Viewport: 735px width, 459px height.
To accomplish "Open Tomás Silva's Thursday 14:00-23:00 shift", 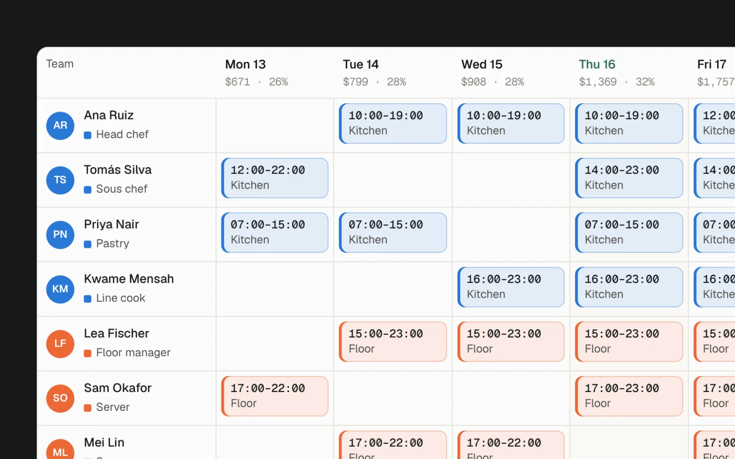I will tap(629, 178).
